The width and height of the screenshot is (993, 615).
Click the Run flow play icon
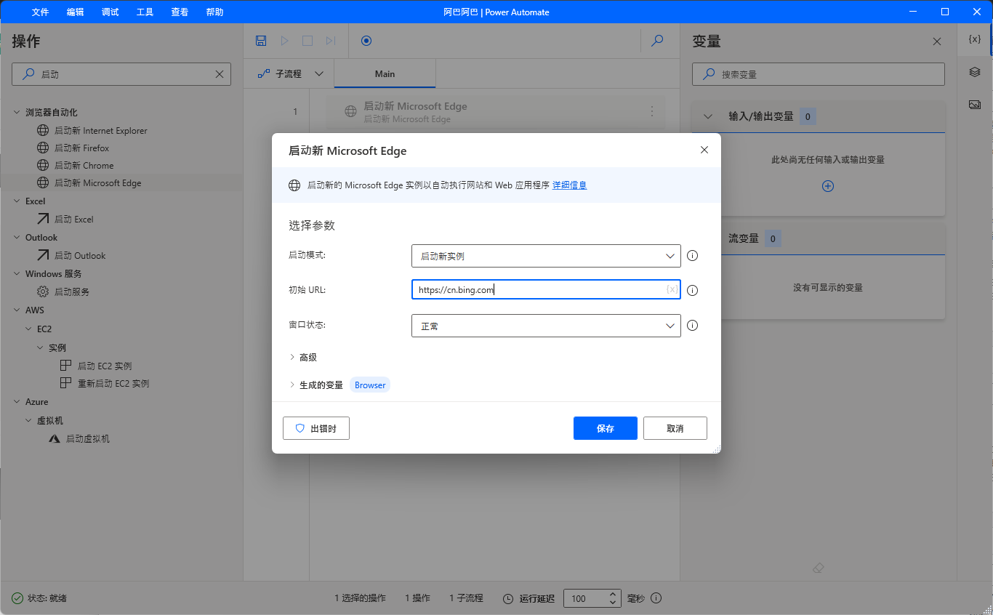(284, 41)
